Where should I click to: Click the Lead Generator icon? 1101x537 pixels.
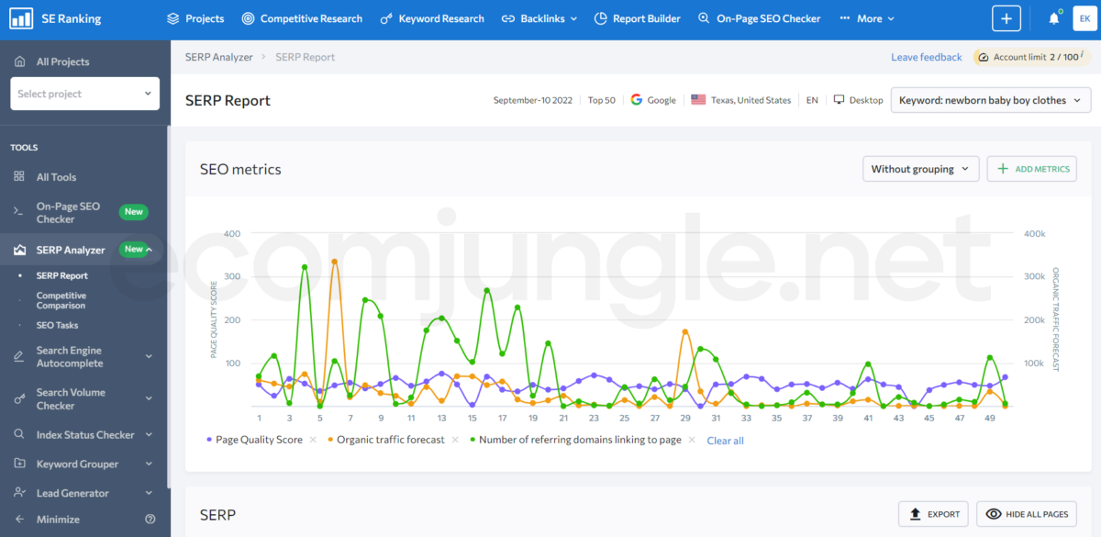pyautogui.click(x=19, y=493)
